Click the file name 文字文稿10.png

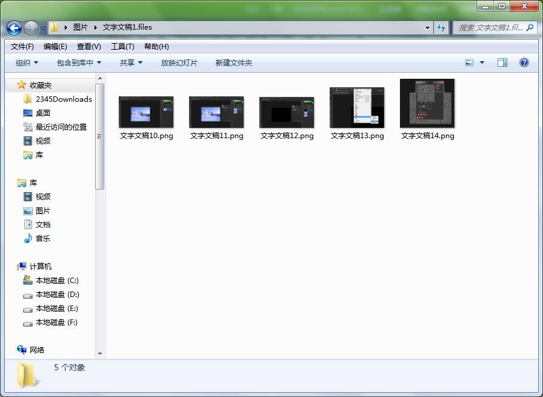point(147,136)
